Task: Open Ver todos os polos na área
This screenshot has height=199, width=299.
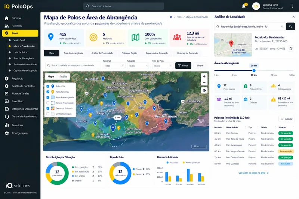Action: pyautogui.click(x=253, y=173)
